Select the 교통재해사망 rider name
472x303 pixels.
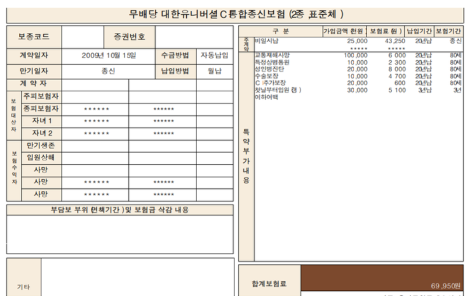272,55
